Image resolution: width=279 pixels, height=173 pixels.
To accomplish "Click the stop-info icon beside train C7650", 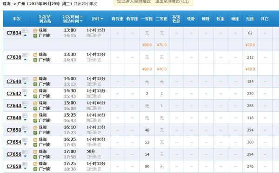I will point(25,127).
